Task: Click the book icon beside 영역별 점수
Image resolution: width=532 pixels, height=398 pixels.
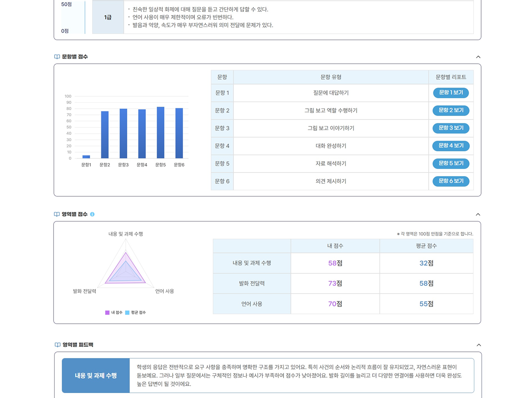Action: tap(57, 214)
